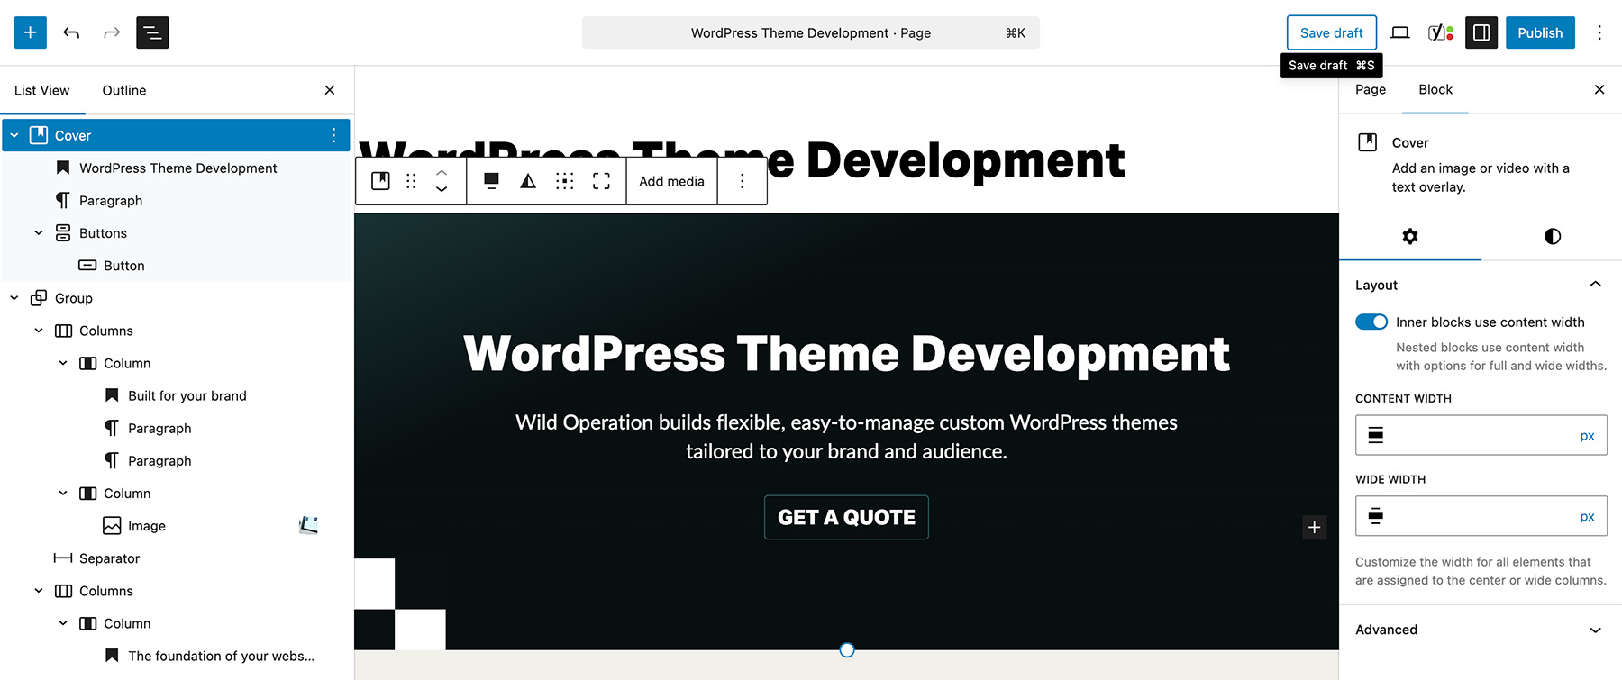This screenshot has width=1622, height=680.
Task: Apply duotone filter from toolbar
Action: pos(528,181)
